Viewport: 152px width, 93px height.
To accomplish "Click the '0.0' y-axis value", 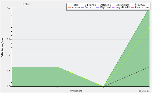I will coord(9,86).
